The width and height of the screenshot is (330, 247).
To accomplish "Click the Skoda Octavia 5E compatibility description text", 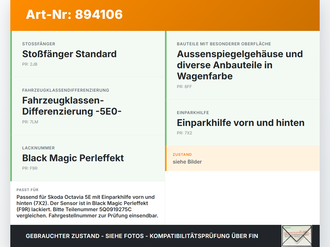I will [x=87, y=206].
